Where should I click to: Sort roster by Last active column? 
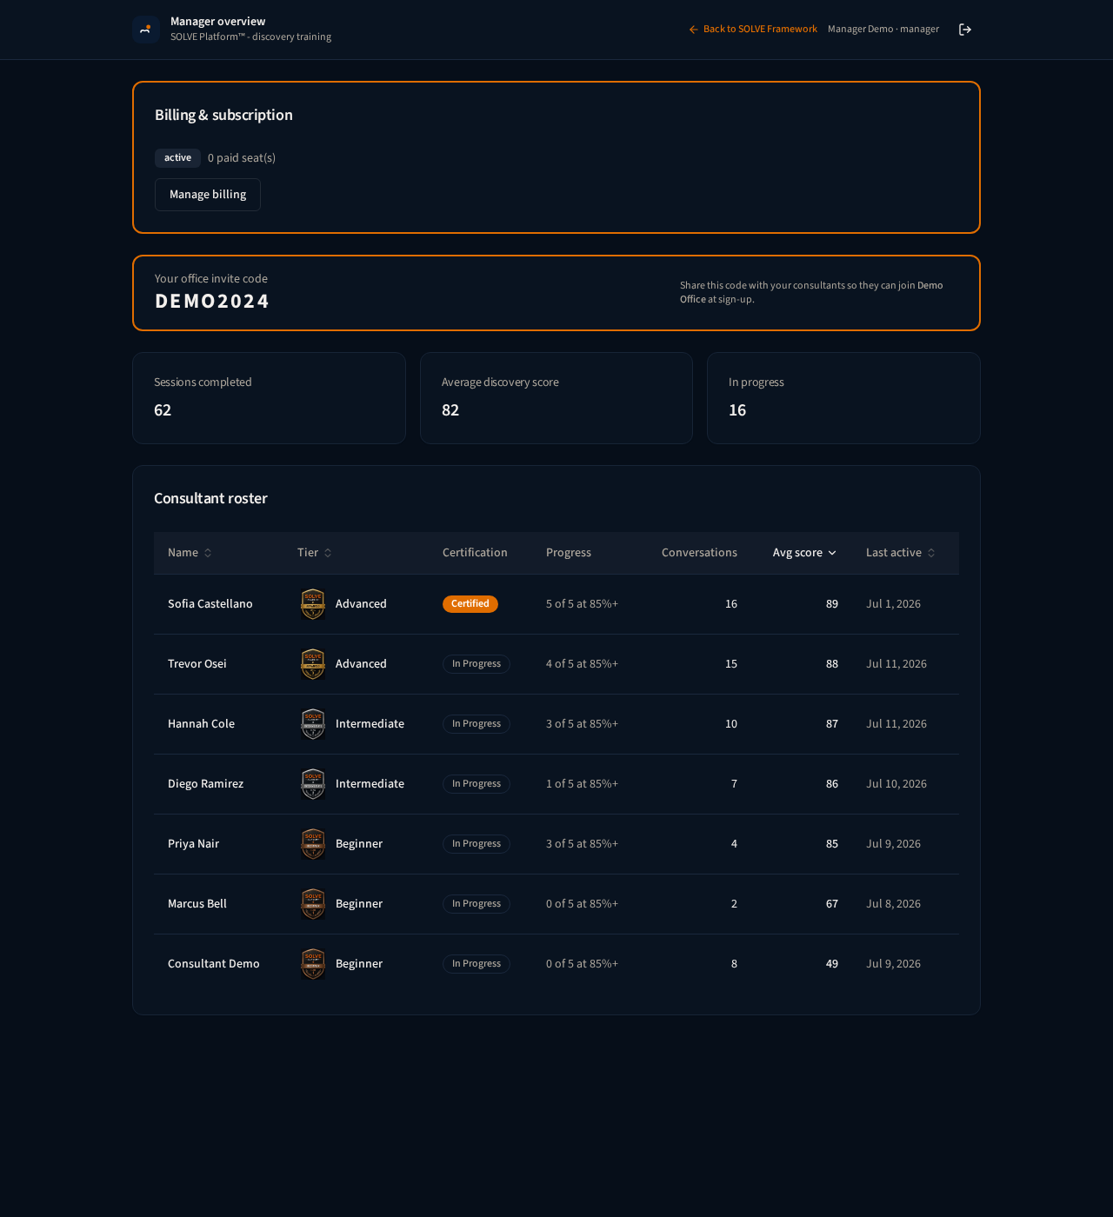901,553
